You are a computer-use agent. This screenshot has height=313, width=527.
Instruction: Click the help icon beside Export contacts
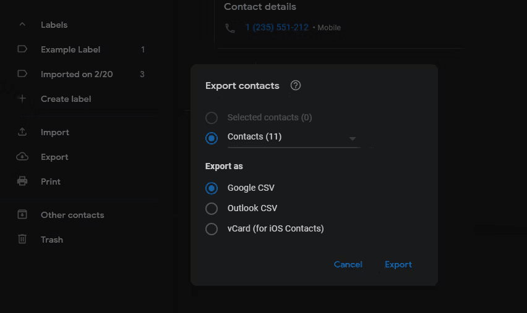(296, 86)
